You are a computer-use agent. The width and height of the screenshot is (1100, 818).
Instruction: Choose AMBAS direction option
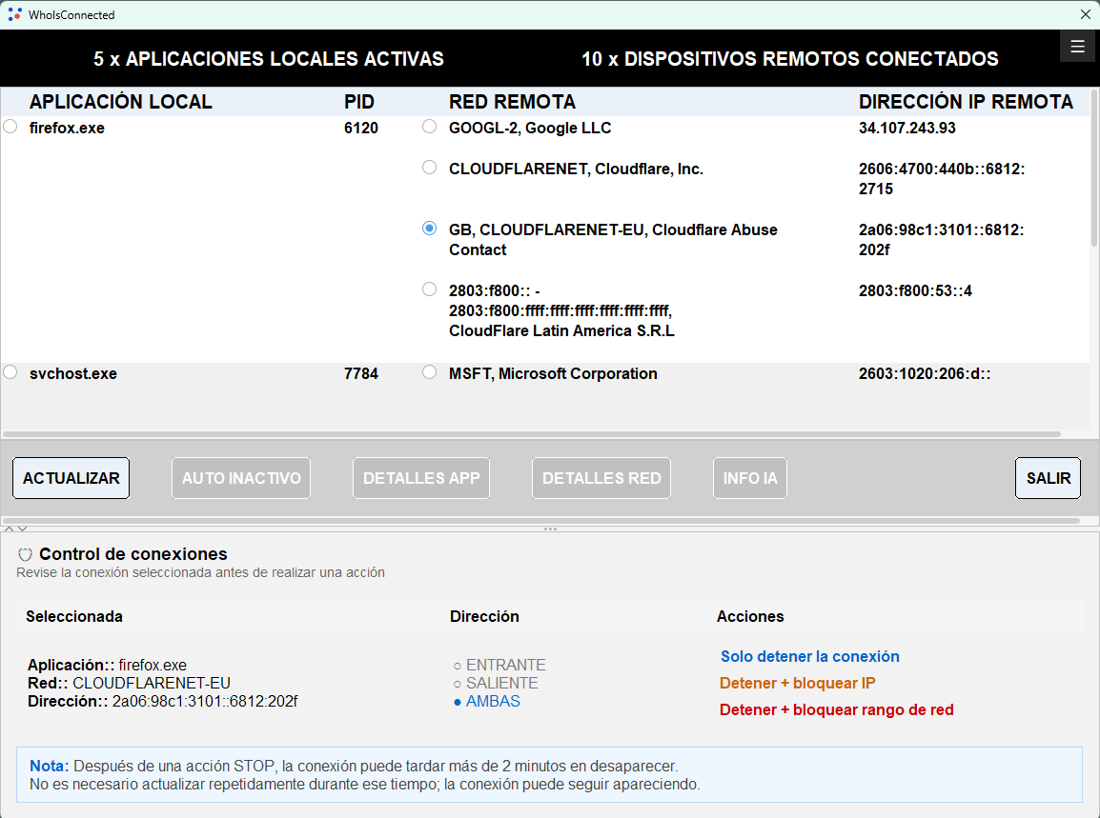[486, 701]
